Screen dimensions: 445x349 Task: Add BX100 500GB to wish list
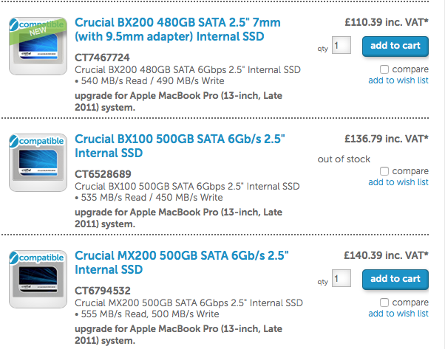398,182
